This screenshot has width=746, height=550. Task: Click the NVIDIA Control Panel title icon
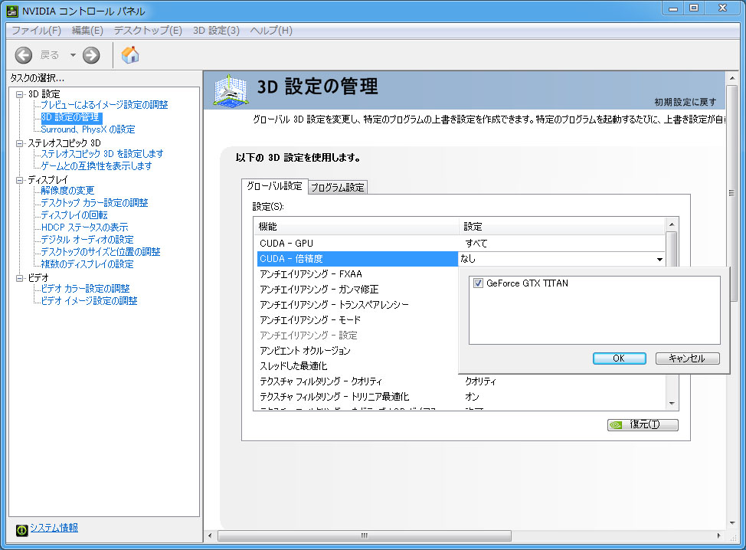coord(12,11)
